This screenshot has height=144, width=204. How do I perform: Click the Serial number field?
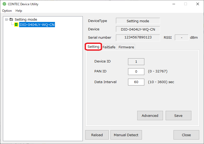[137, 37]
